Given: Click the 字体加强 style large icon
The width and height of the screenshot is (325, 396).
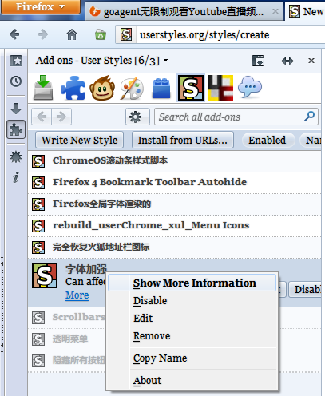Looking at the screenshot, I should (45, 275).
